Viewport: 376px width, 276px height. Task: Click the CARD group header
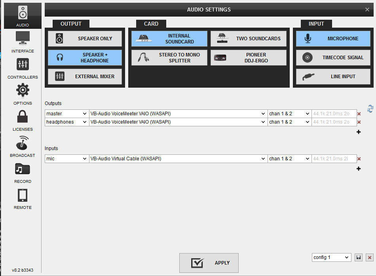[x=151, y=24]
